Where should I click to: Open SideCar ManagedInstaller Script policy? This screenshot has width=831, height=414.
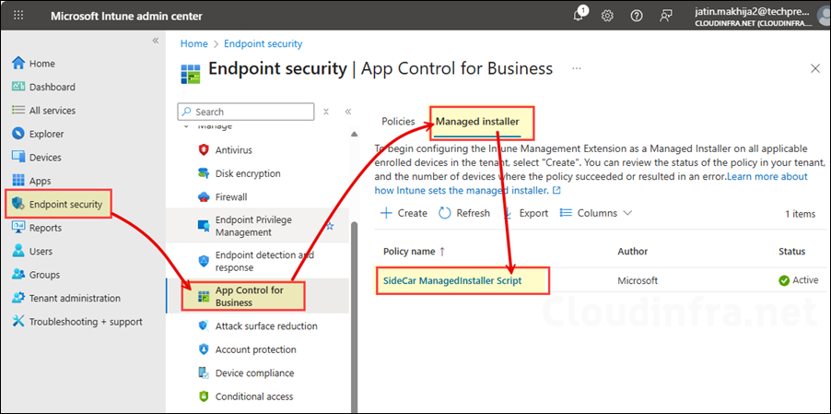coord(460,280)
